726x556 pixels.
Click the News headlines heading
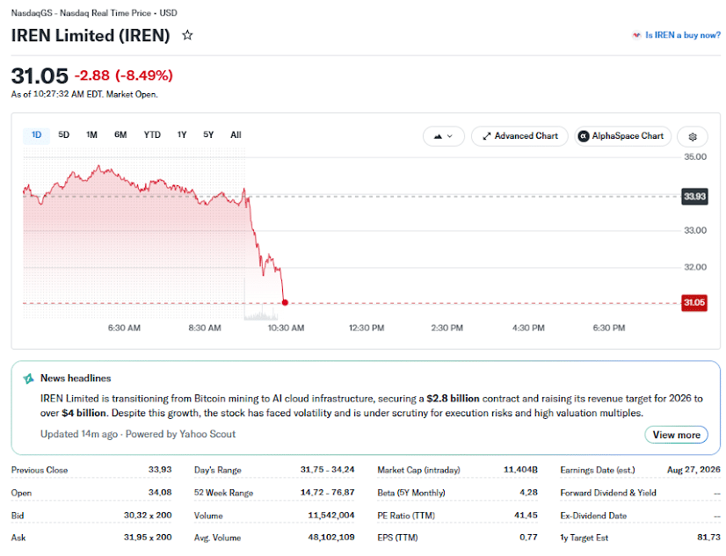pos(76,379)
